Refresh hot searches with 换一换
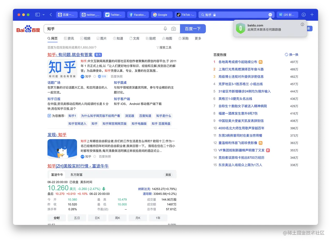331x242 pixels. 291,54
